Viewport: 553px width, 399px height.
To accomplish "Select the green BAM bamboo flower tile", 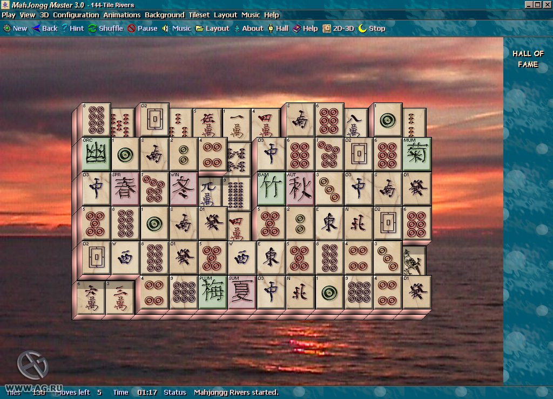I will [x=271, y=188].
